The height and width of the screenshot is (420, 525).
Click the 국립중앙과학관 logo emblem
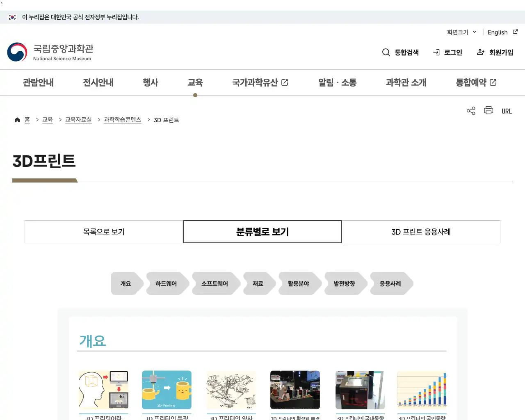pyautogui.click(x=16, y=52)
